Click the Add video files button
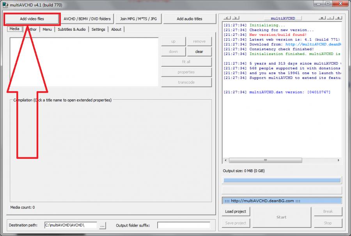The image size is (351, 236). (x=32, y=19)
